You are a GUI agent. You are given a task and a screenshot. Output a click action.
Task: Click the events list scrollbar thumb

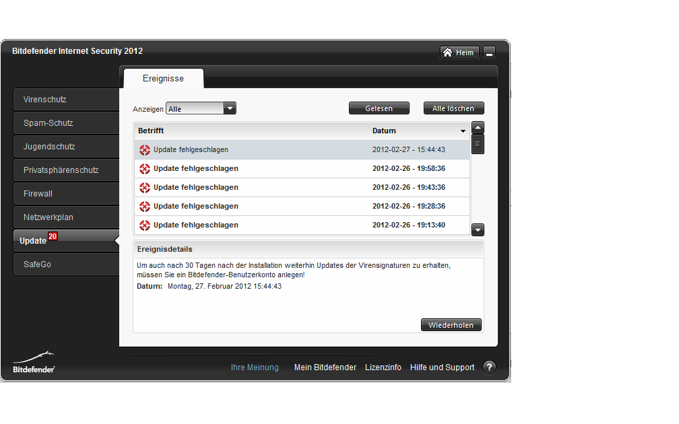[x=478, y=144]
